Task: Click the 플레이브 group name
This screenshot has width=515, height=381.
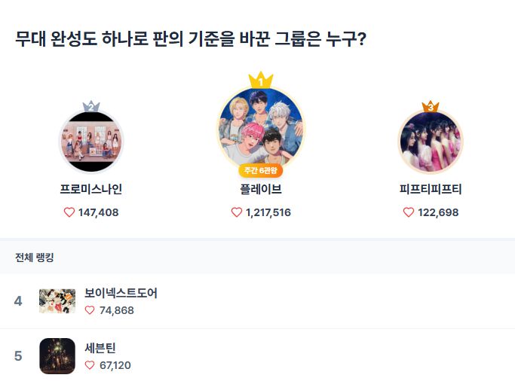Action: point(260,189)
